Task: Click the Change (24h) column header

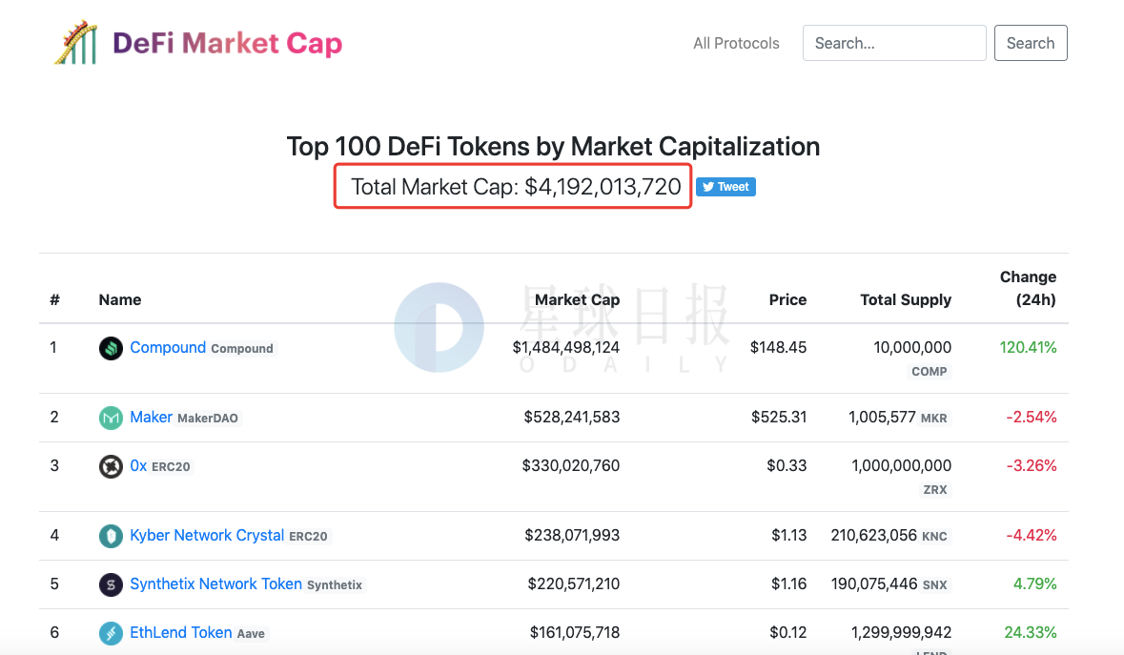Action: click(1028, 288)
